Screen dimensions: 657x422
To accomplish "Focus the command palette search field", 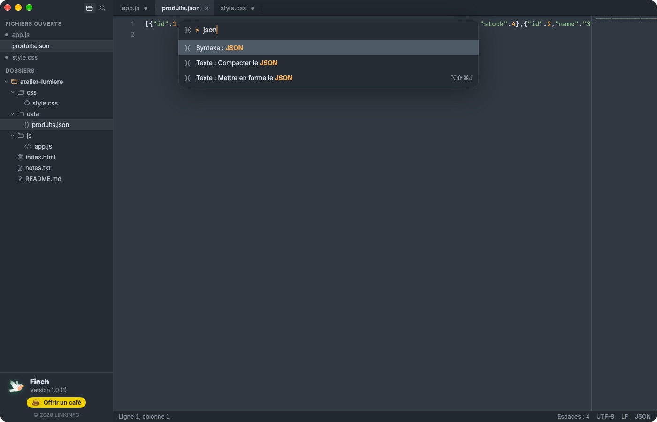I will tap(338, 30).
